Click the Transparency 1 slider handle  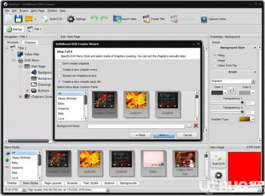pyautogui.click(x=242, y=102)
